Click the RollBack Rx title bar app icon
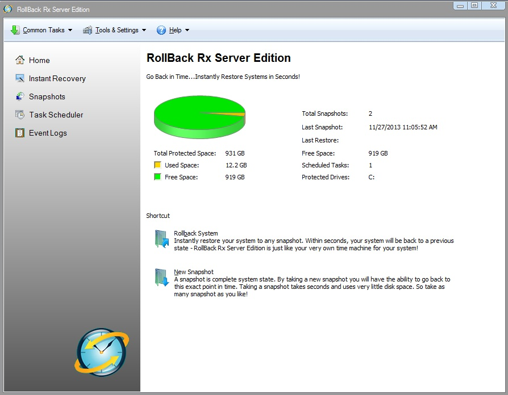Image resolution: width=508 pixels, height=395 pixels. click(x=8, y=9)
